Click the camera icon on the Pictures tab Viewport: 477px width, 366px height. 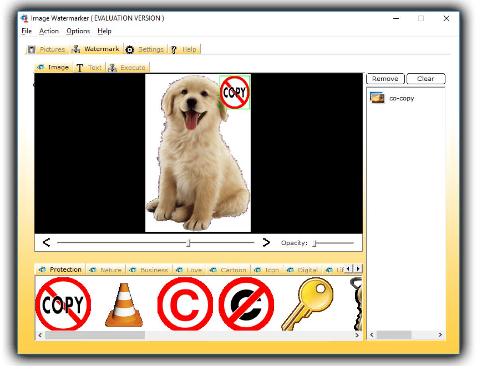tap(31, 49)
